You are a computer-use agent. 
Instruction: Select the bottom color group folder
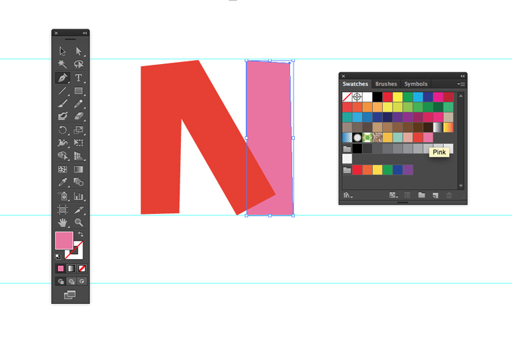pyautogui.click(x=347, y=170)
